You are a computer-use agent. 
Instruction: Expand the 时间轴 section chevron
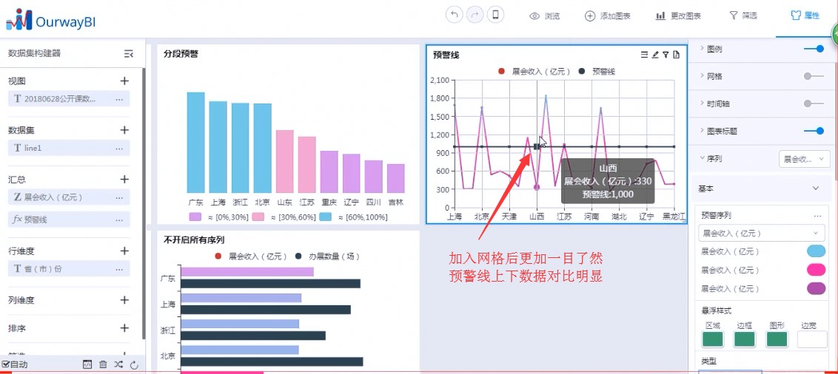coord(703,103)
